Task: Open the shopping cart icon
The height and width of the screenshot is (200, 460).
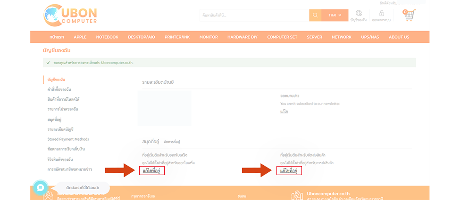Action: click(409, 15)
